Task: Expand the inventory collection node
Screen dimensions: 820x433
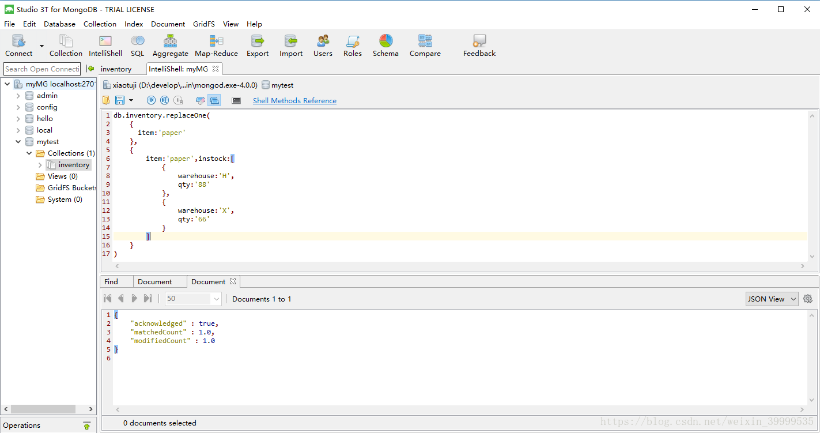Action: (40, 165)
